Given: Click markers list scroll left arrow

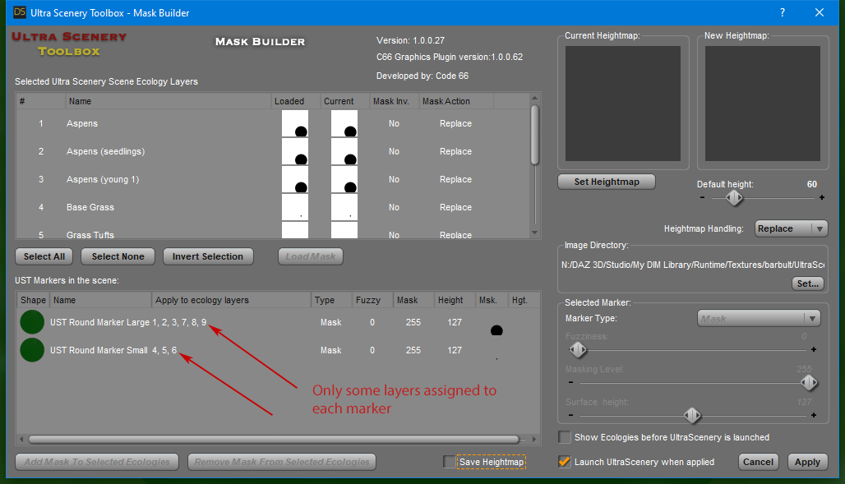Looking at the screenshot, I should coord(21,440).
